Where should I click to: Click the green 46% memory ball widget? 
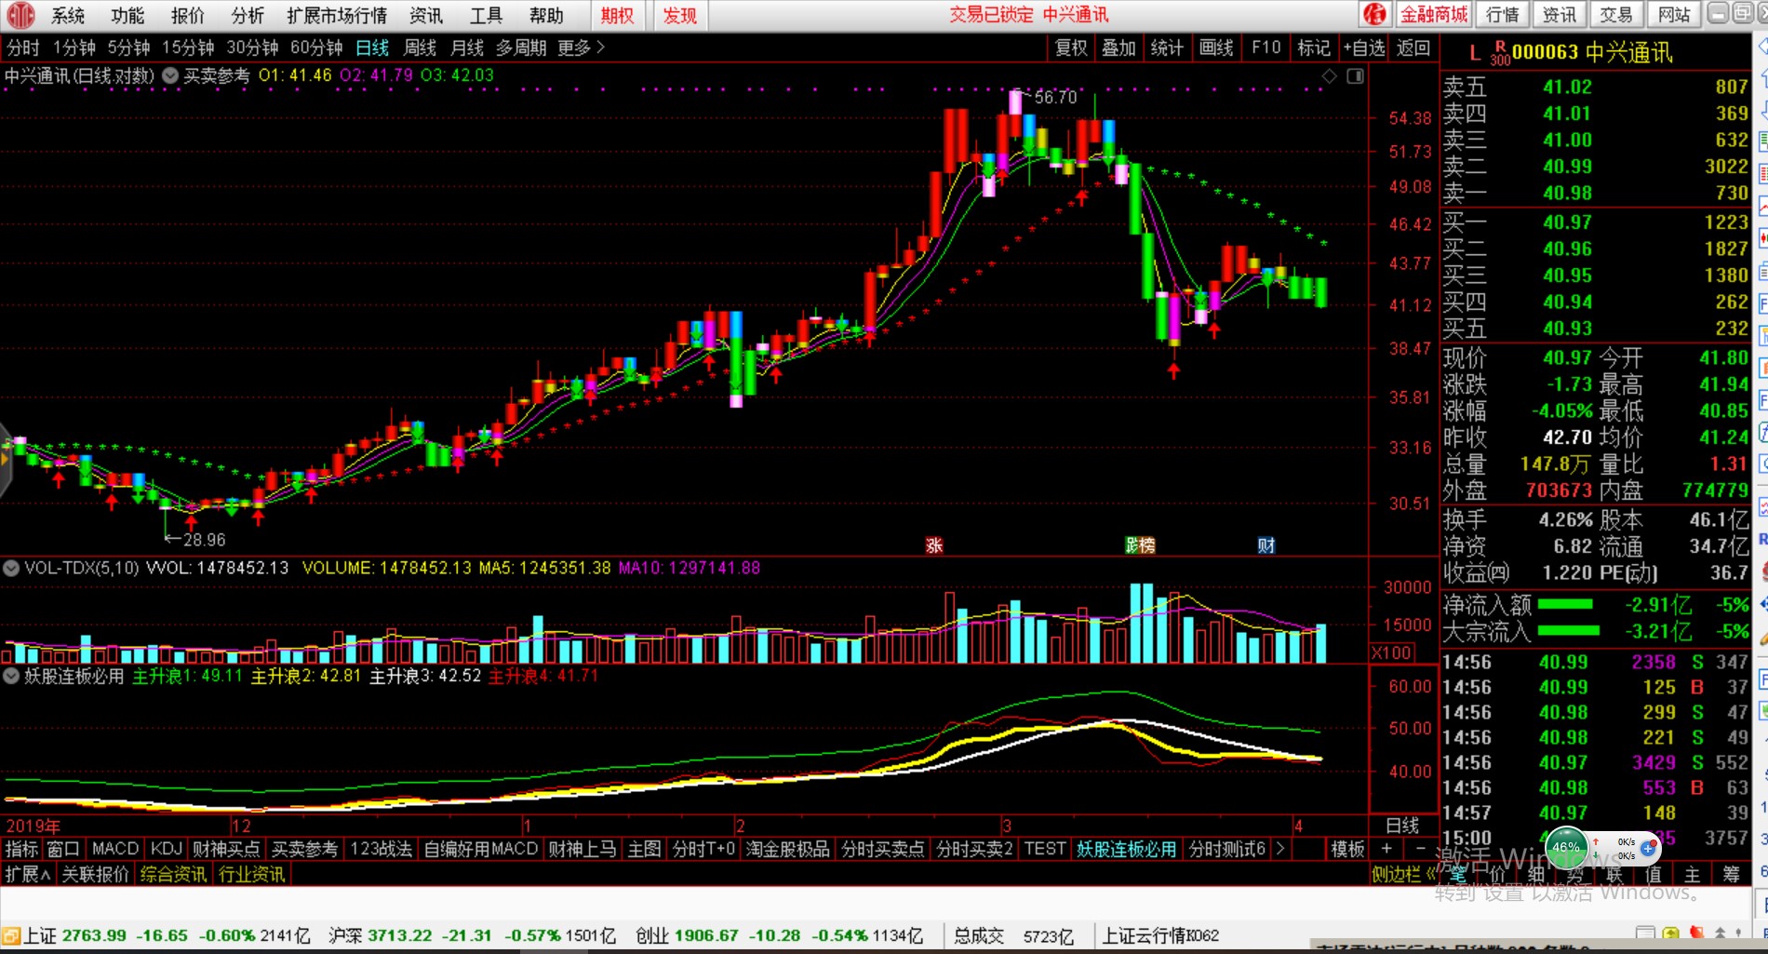1566,848
